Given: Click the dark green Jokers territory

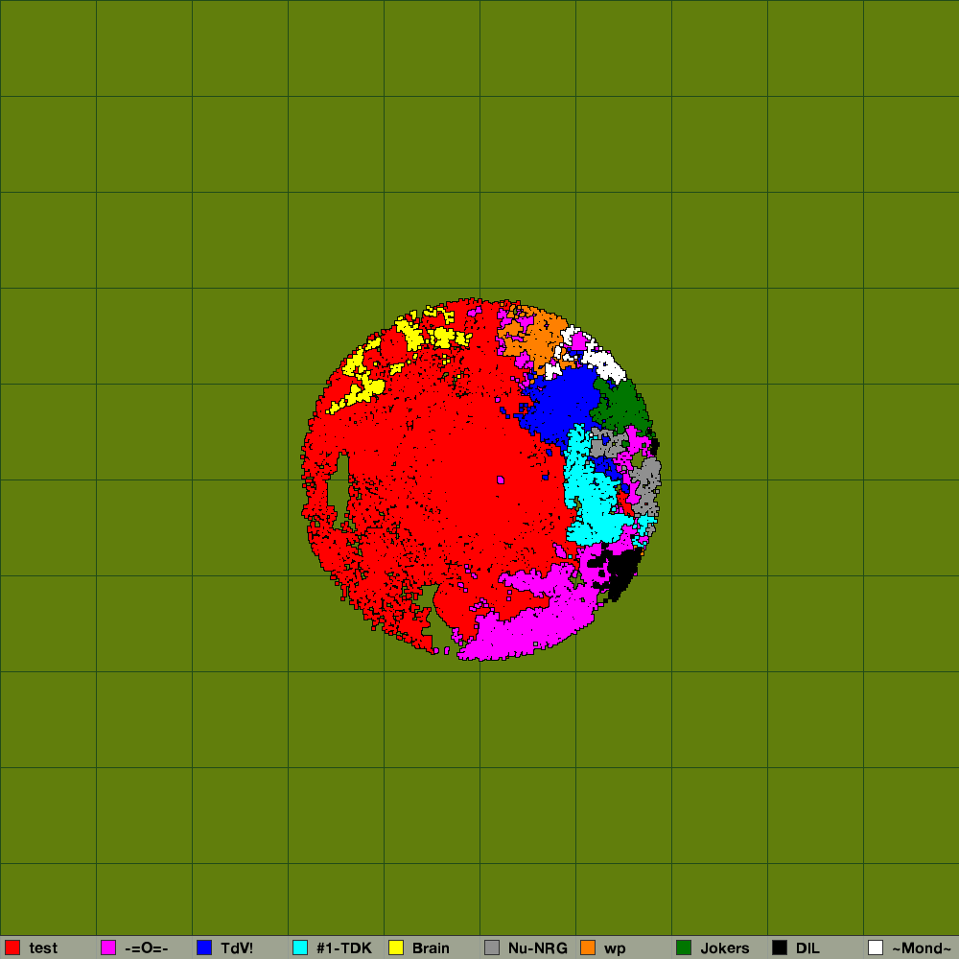Looking at the screenshot, I should pyautogui.click(x=622, y=407).
